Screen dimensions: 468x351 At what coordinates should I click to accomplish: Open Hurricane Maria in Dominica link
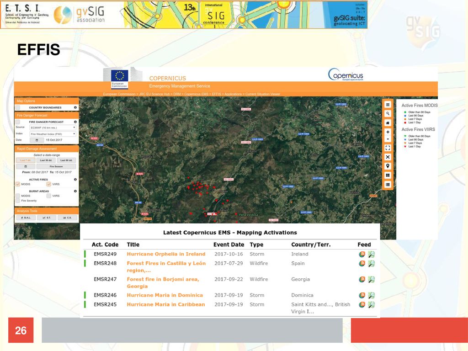point(165,295)
